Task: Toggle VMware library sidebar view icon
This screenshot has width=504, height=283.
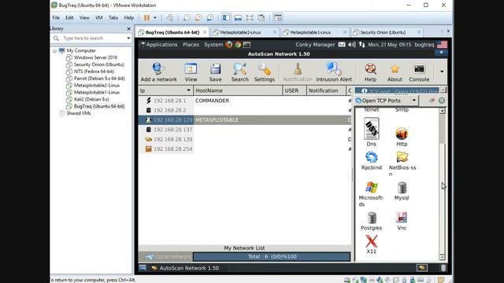Action: pos(226,17)
